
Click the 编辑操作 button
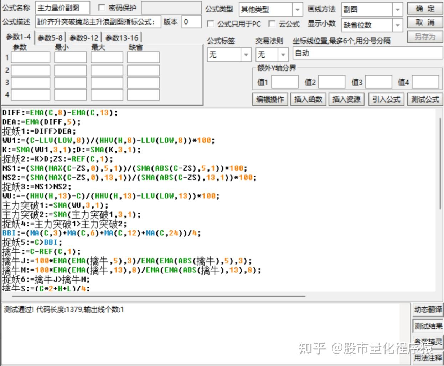270,99
